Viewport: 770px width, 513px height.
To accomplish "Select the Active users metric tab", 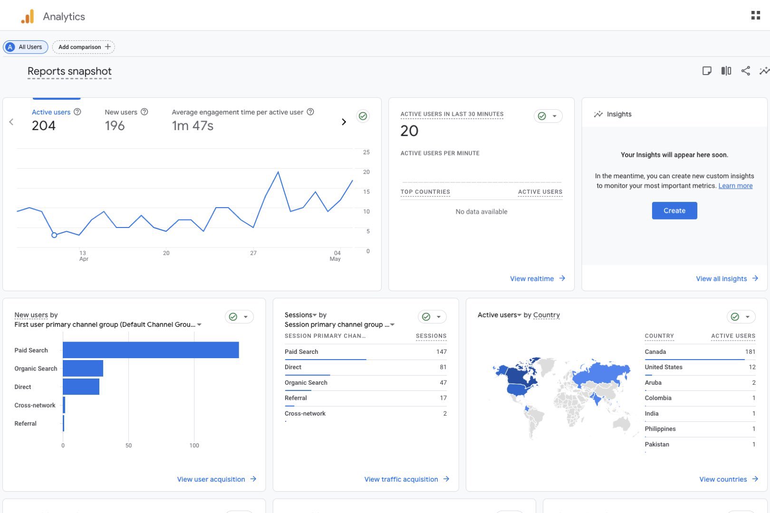I will 51,113.
